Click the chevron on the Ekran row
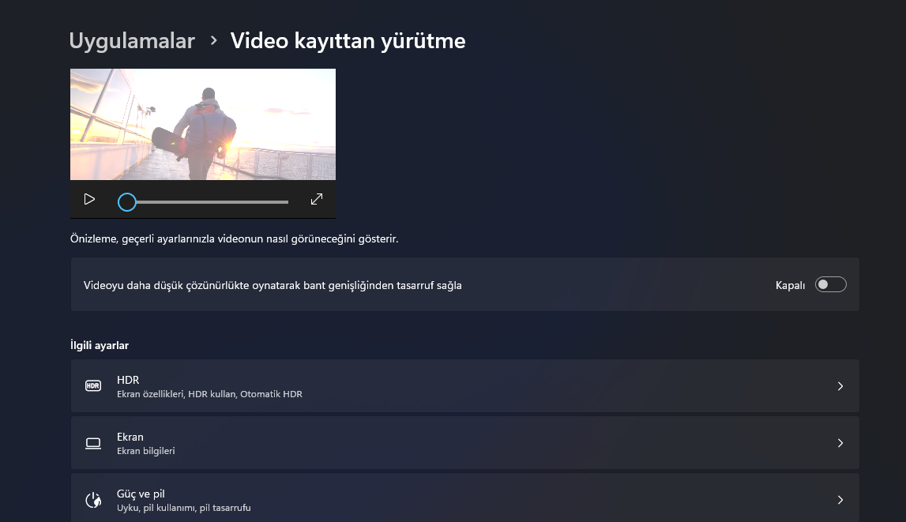The height and width of the screenshot is (522, 906). (x=840, y=443)
